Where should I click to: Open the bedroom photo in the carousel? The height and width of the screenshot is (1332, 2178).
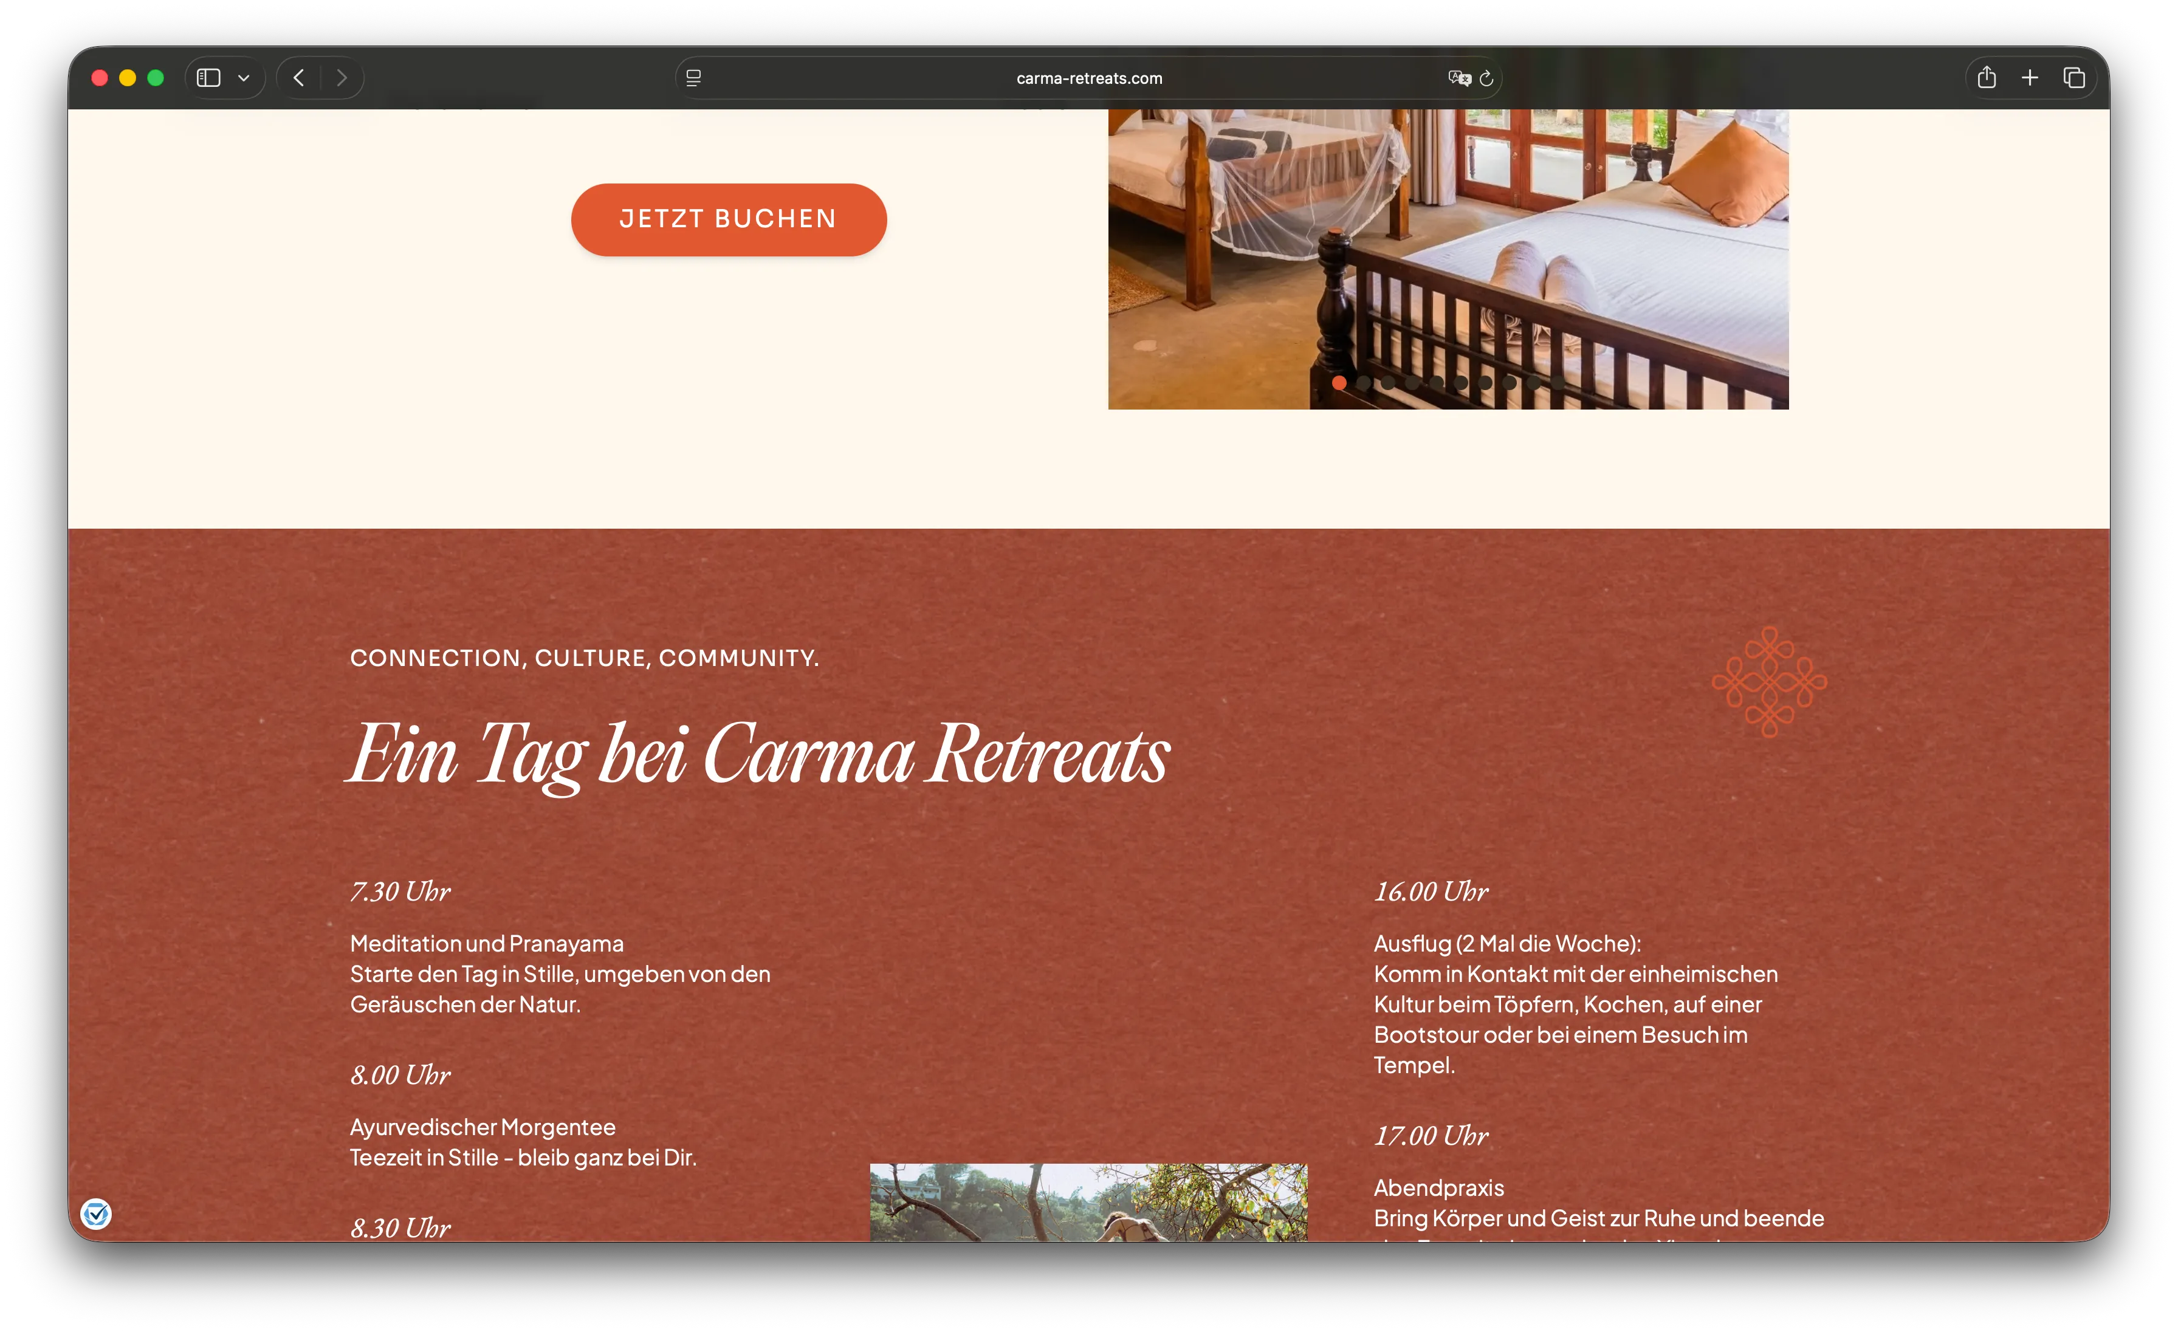click(1448, 258)
